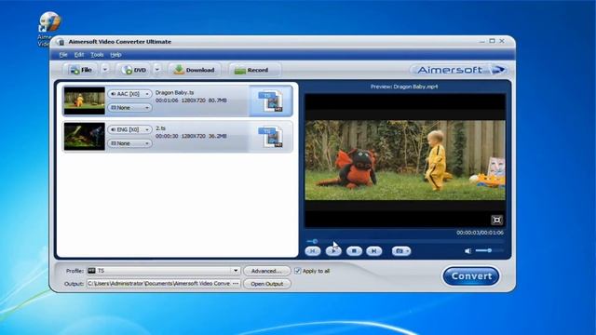Expand the File button dropdown arrow

[x=105, y=70]
